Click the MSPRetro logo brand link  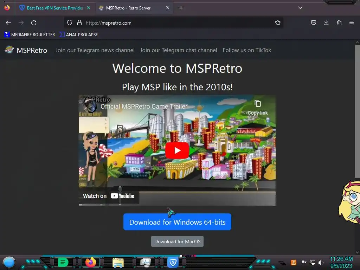click(x=26, y=50)
